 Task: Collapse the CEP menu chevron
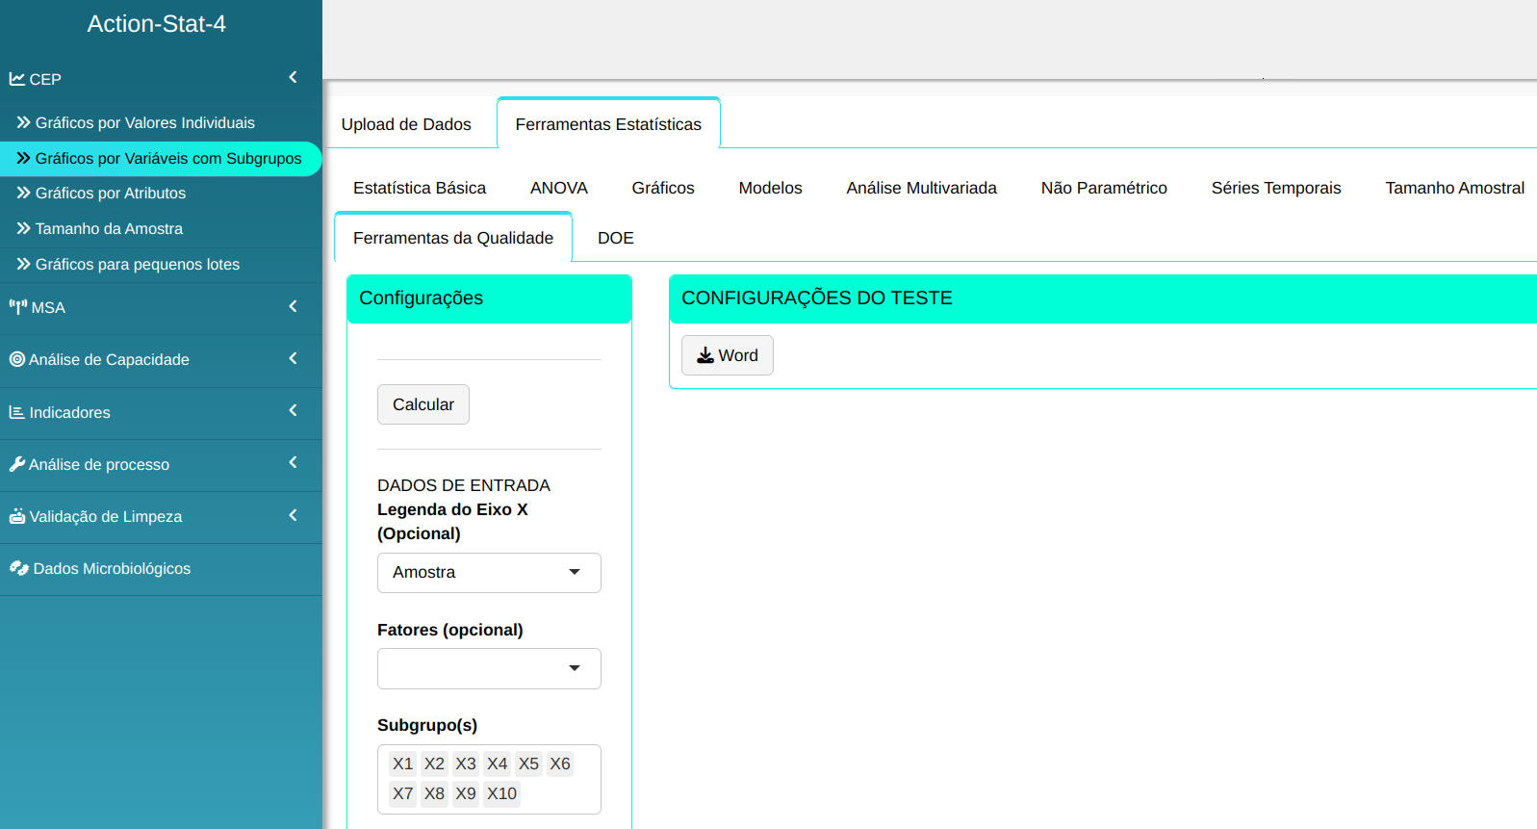[x=293, y=77]
